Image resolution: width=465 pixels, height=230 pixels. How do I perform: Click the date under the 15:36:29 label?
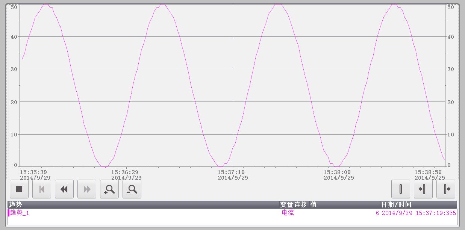coord(126,178)
